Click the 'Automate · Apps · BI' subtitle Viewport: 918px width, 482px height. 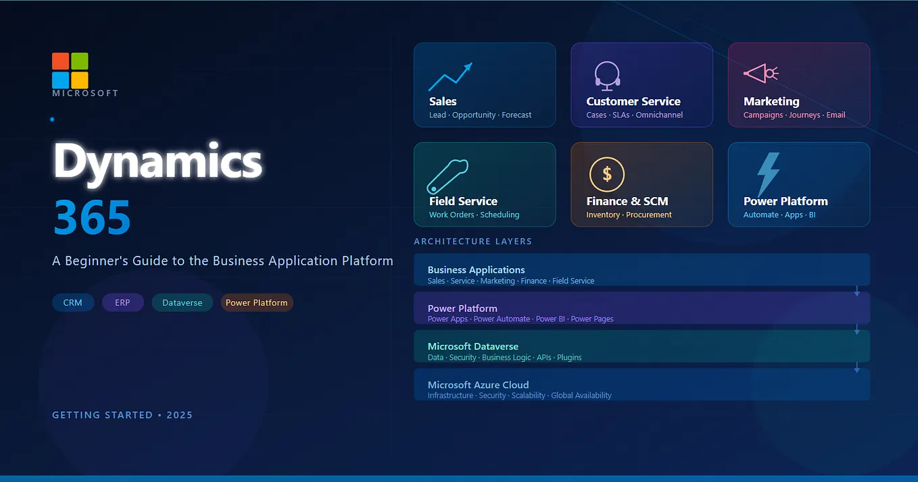[779, 215]
